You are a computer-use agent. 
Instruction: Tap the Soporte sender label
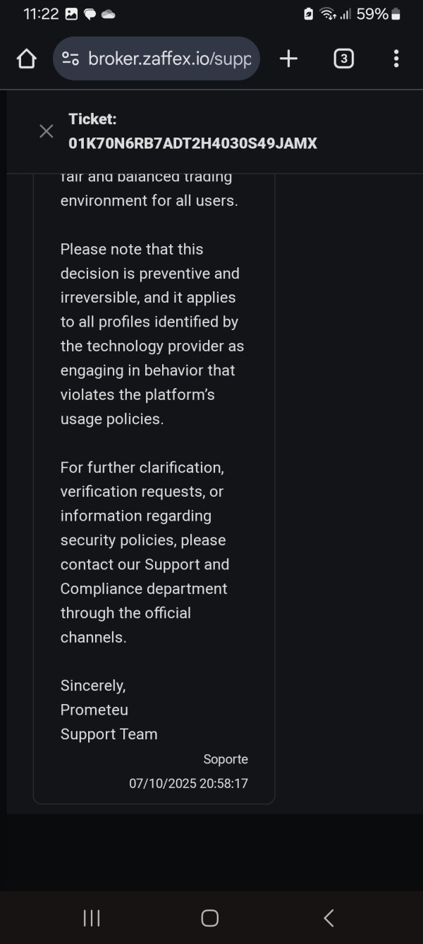(x=226, y=759)
